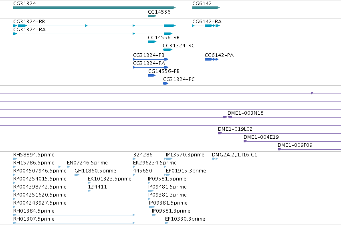The width and height of the screenshot is (341, 225).
Task: Select the CG6142 gene bar
Action: tap(206, 8)
